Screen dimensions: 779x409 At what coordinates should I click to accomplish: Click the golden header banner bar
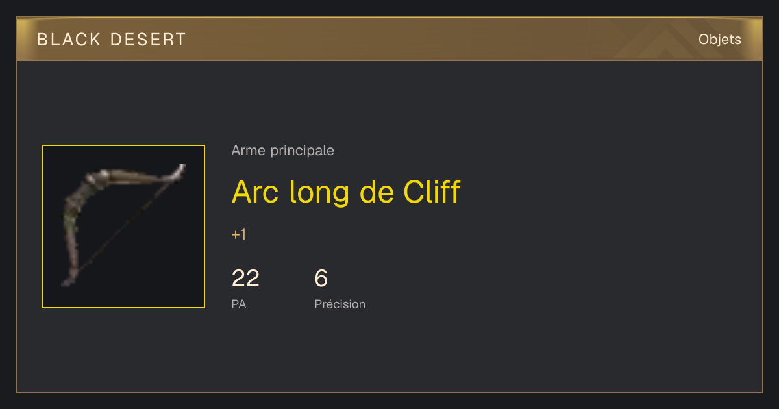389,40
